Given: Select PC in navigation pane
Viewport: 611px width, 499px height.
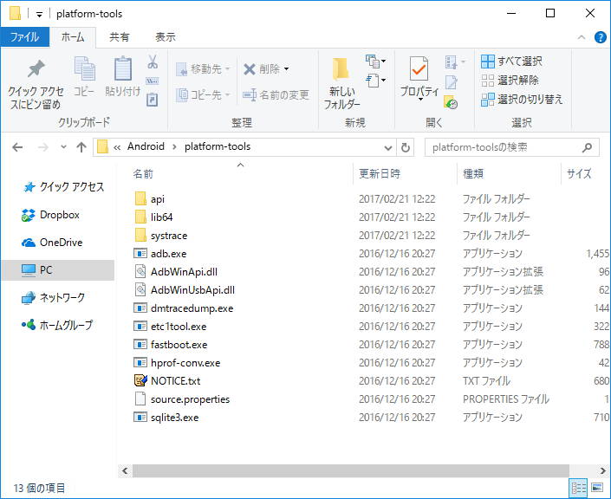Looking at the screenshot, I should [58, 270].
